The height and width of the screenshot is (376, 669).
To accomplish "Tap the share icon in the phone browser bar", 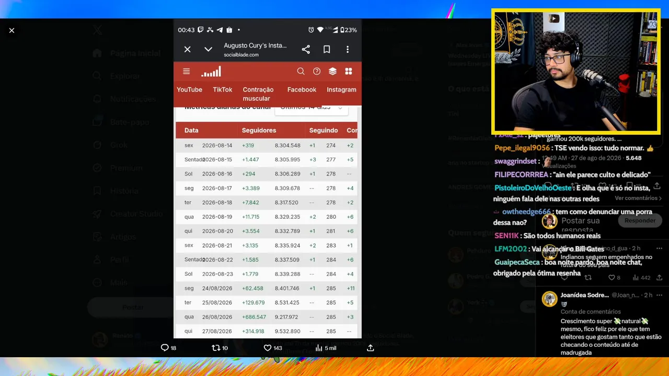I will point(306,49).
